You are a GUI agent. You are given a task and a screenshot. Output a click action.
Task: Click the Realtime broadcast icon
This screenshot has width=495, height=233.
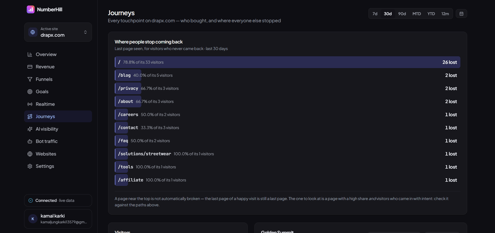[x=30, y=104]
